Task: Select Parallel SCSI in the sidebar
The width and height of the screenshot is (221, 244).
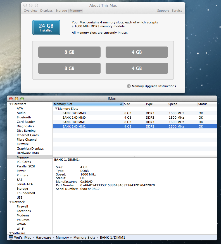Action: (x=26, y=166)
